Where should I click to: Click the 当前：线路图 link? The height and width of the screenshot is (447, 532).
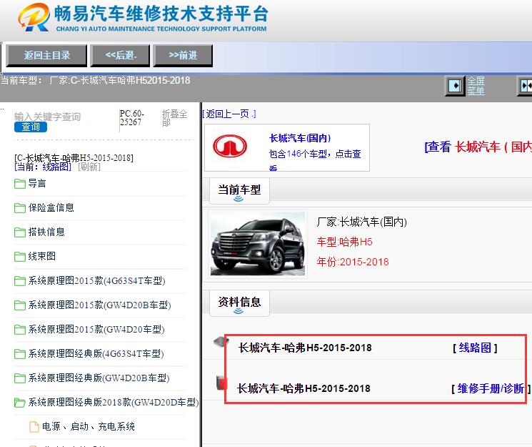[x=43, y=167]
